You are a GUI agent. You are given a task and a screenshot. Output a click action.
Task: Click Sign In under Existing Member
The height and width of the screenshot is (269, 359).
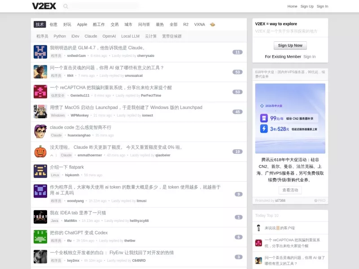[x=309, y=57]
